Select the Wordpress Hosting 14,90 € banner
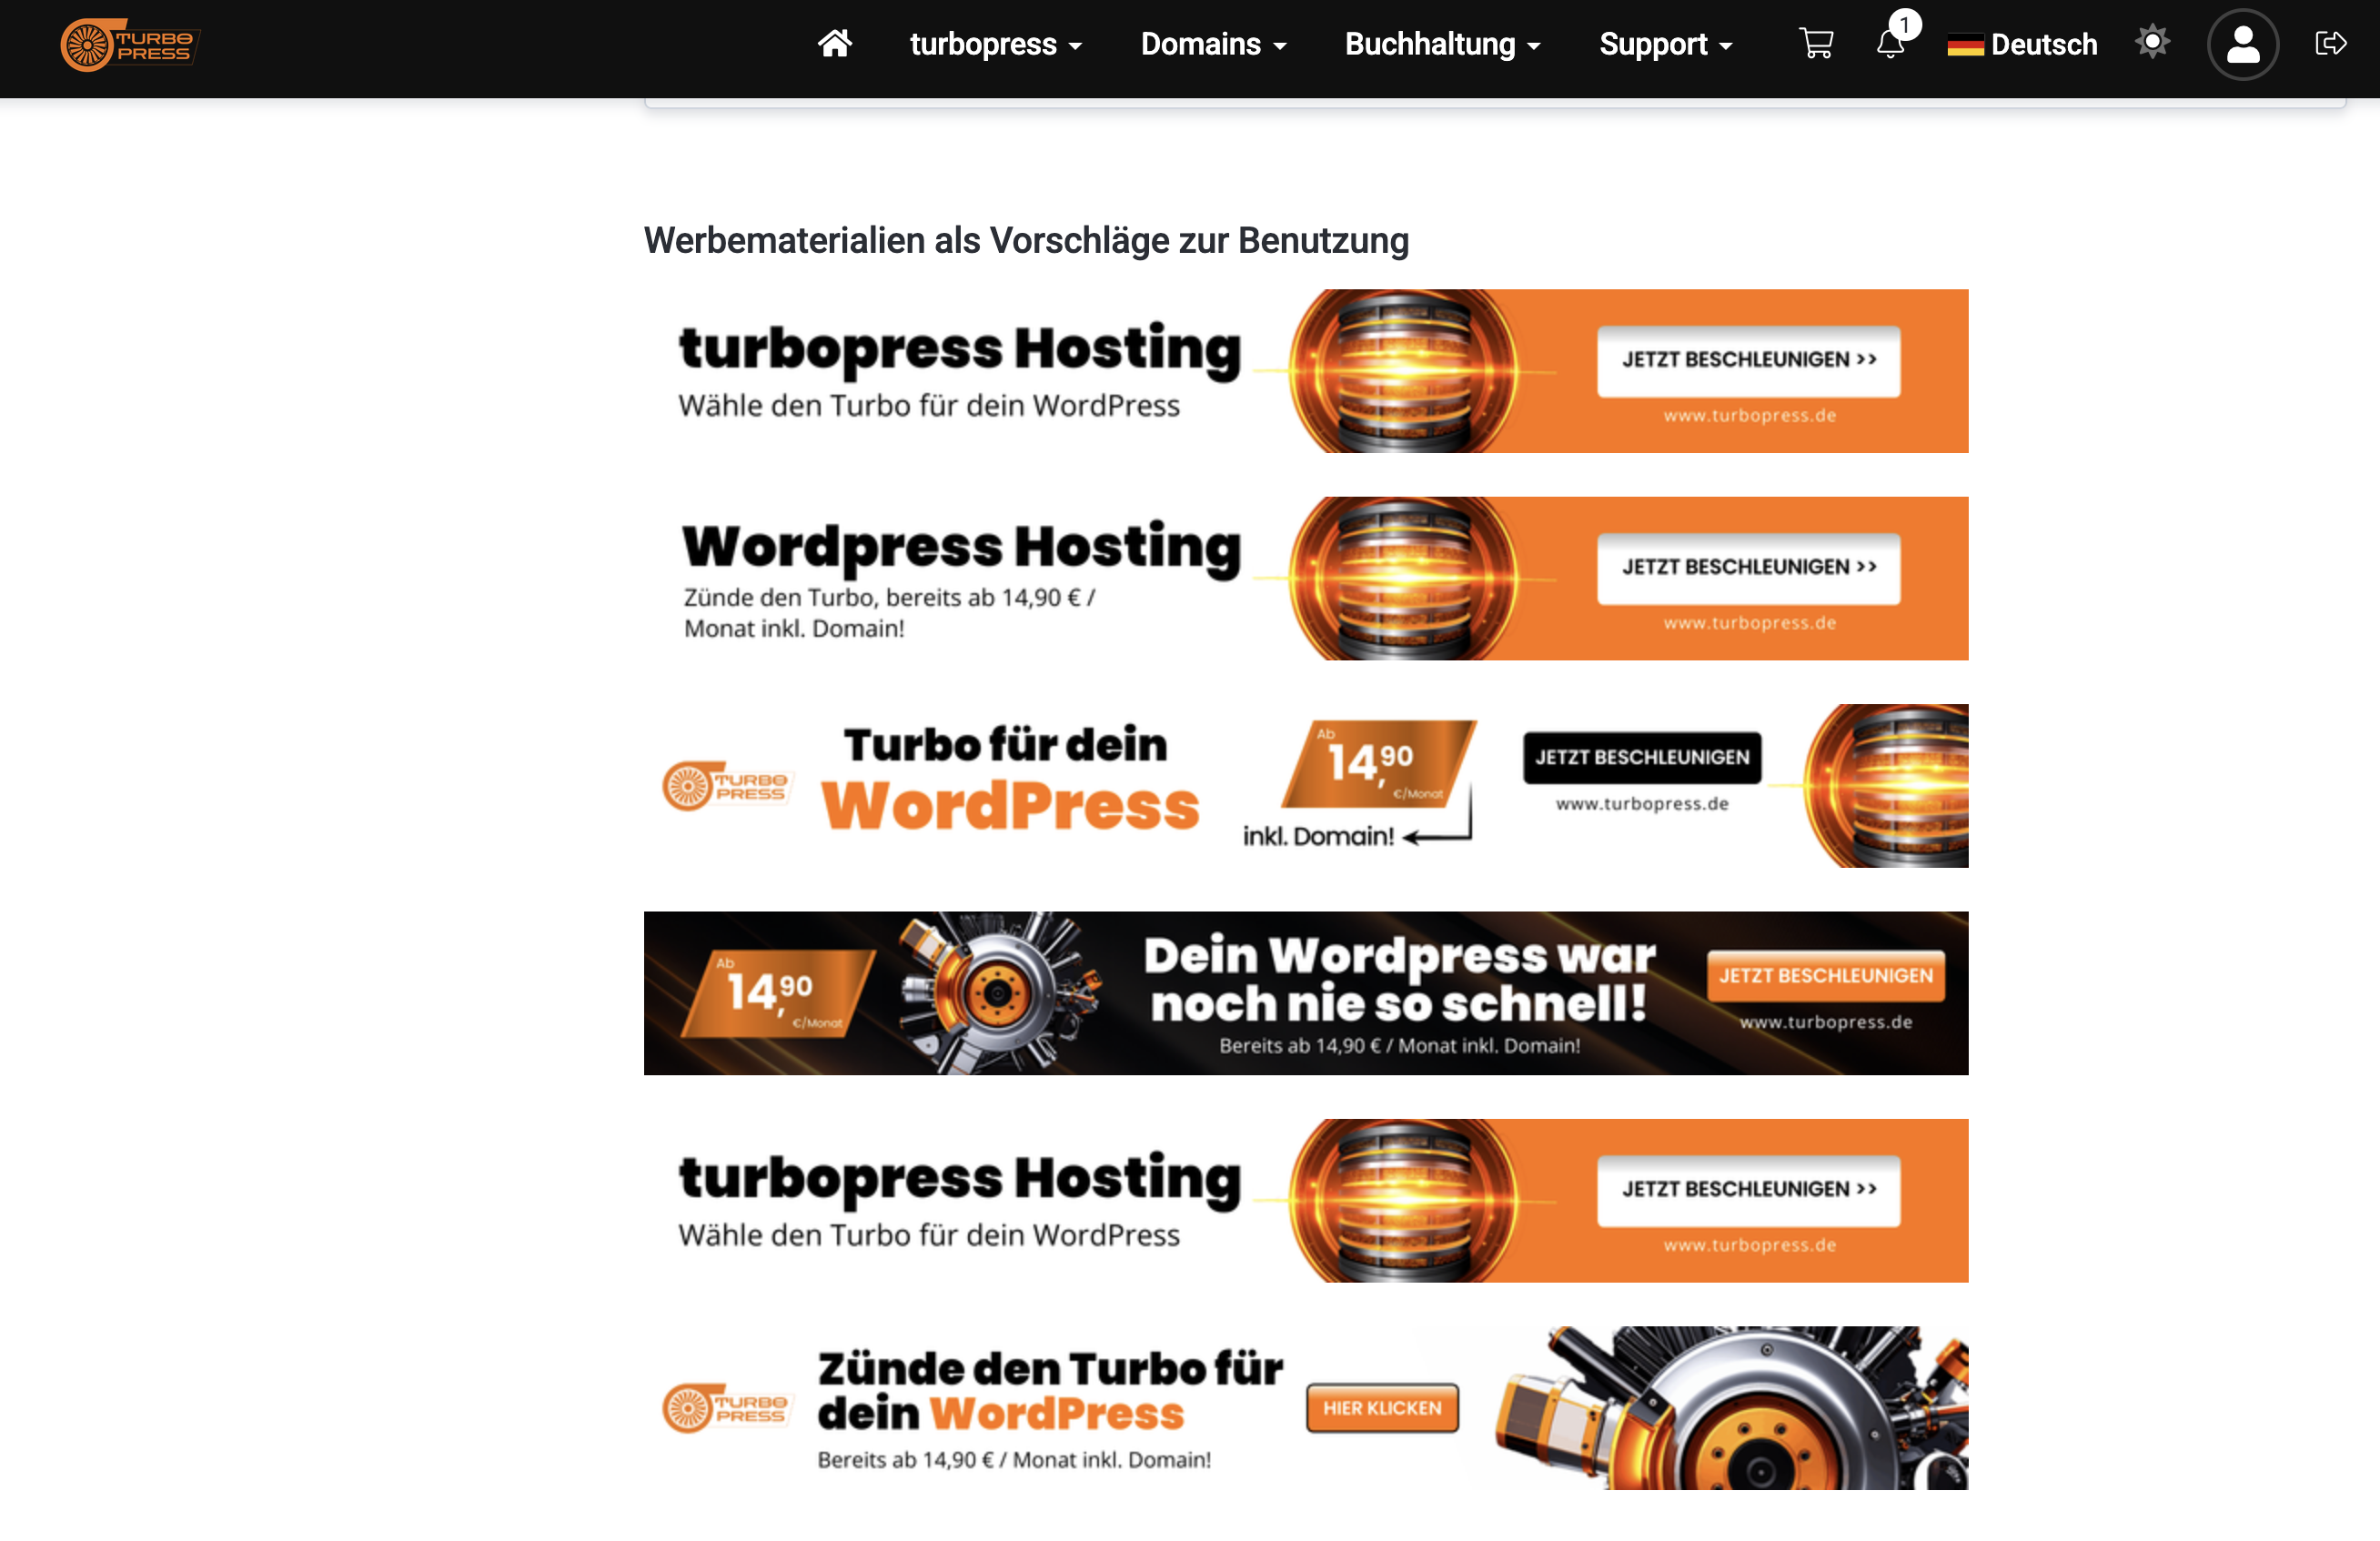This screenshot has width=2380, height=1541. 1305,578
